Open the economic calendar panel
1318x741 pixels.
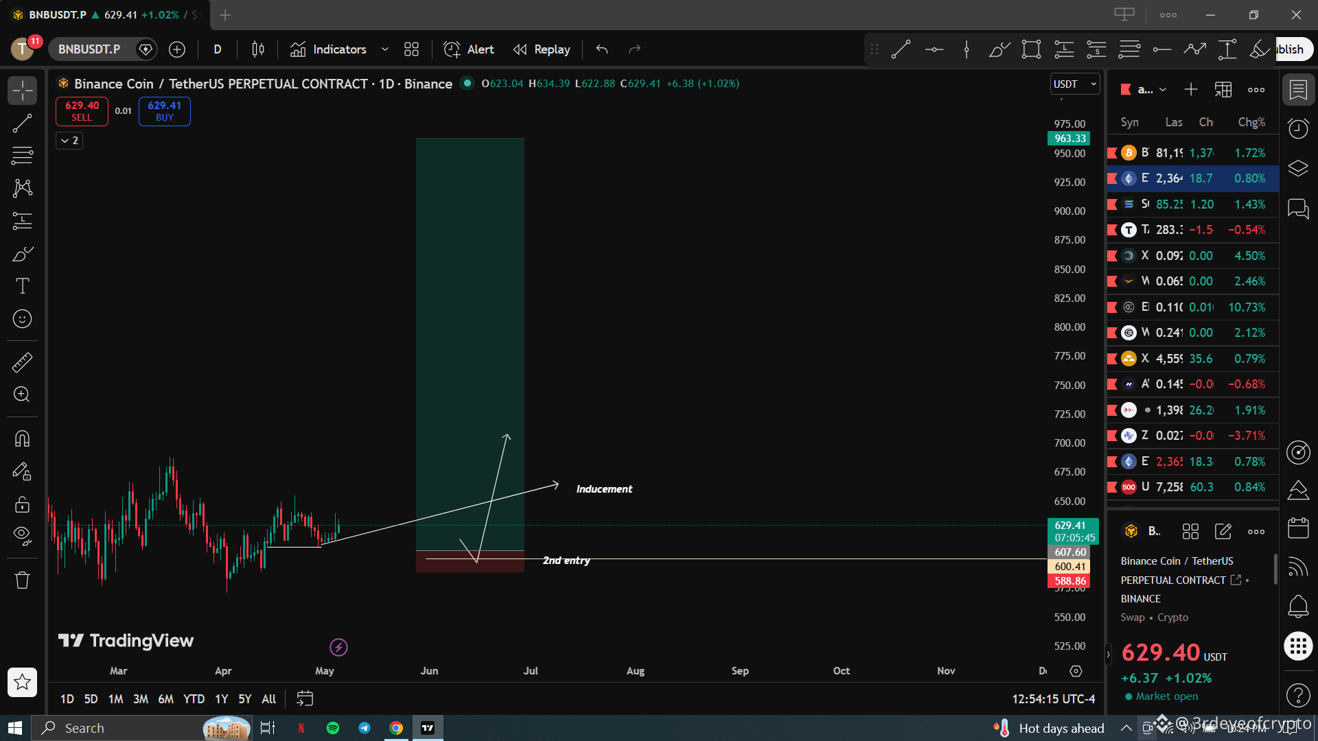click(1298, 528)
